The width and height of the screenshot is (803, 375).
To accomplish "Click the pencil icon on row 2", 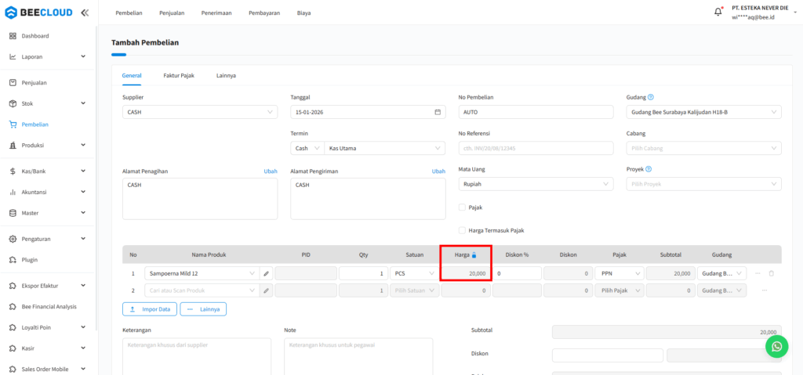I will (267, 290).
